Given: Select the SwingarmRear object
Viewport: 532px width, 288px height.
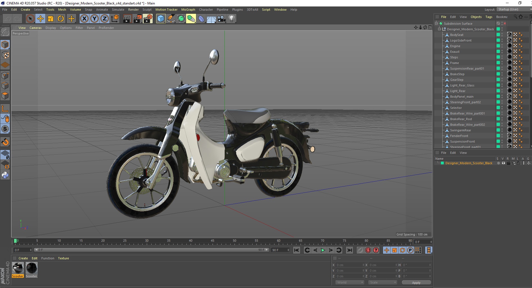Looking at the screenshot, I should (460, 130).
